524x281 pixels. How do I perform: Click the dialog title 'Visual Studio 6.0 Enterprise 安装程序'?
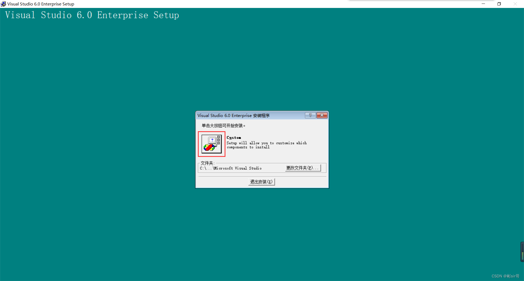233,115
